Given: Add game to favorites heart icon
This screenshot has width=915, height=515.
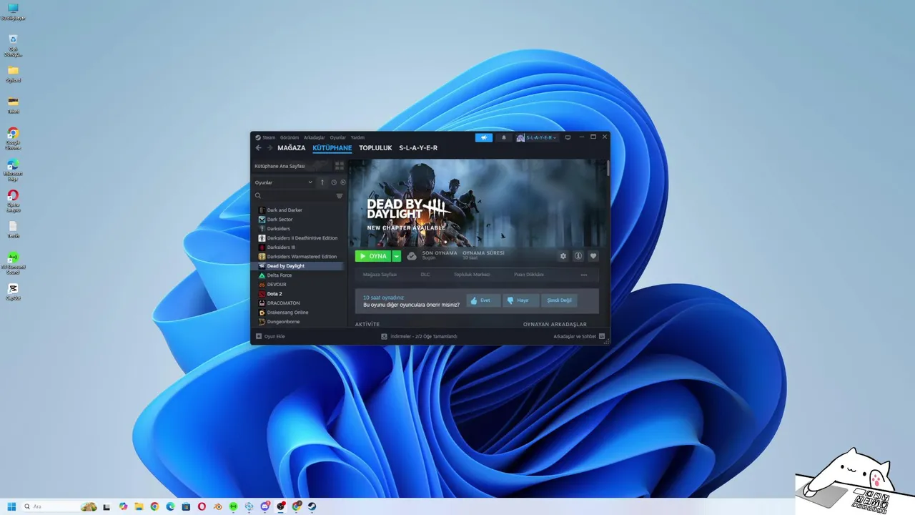Looking at the screenshot, I should click(593, 256).
